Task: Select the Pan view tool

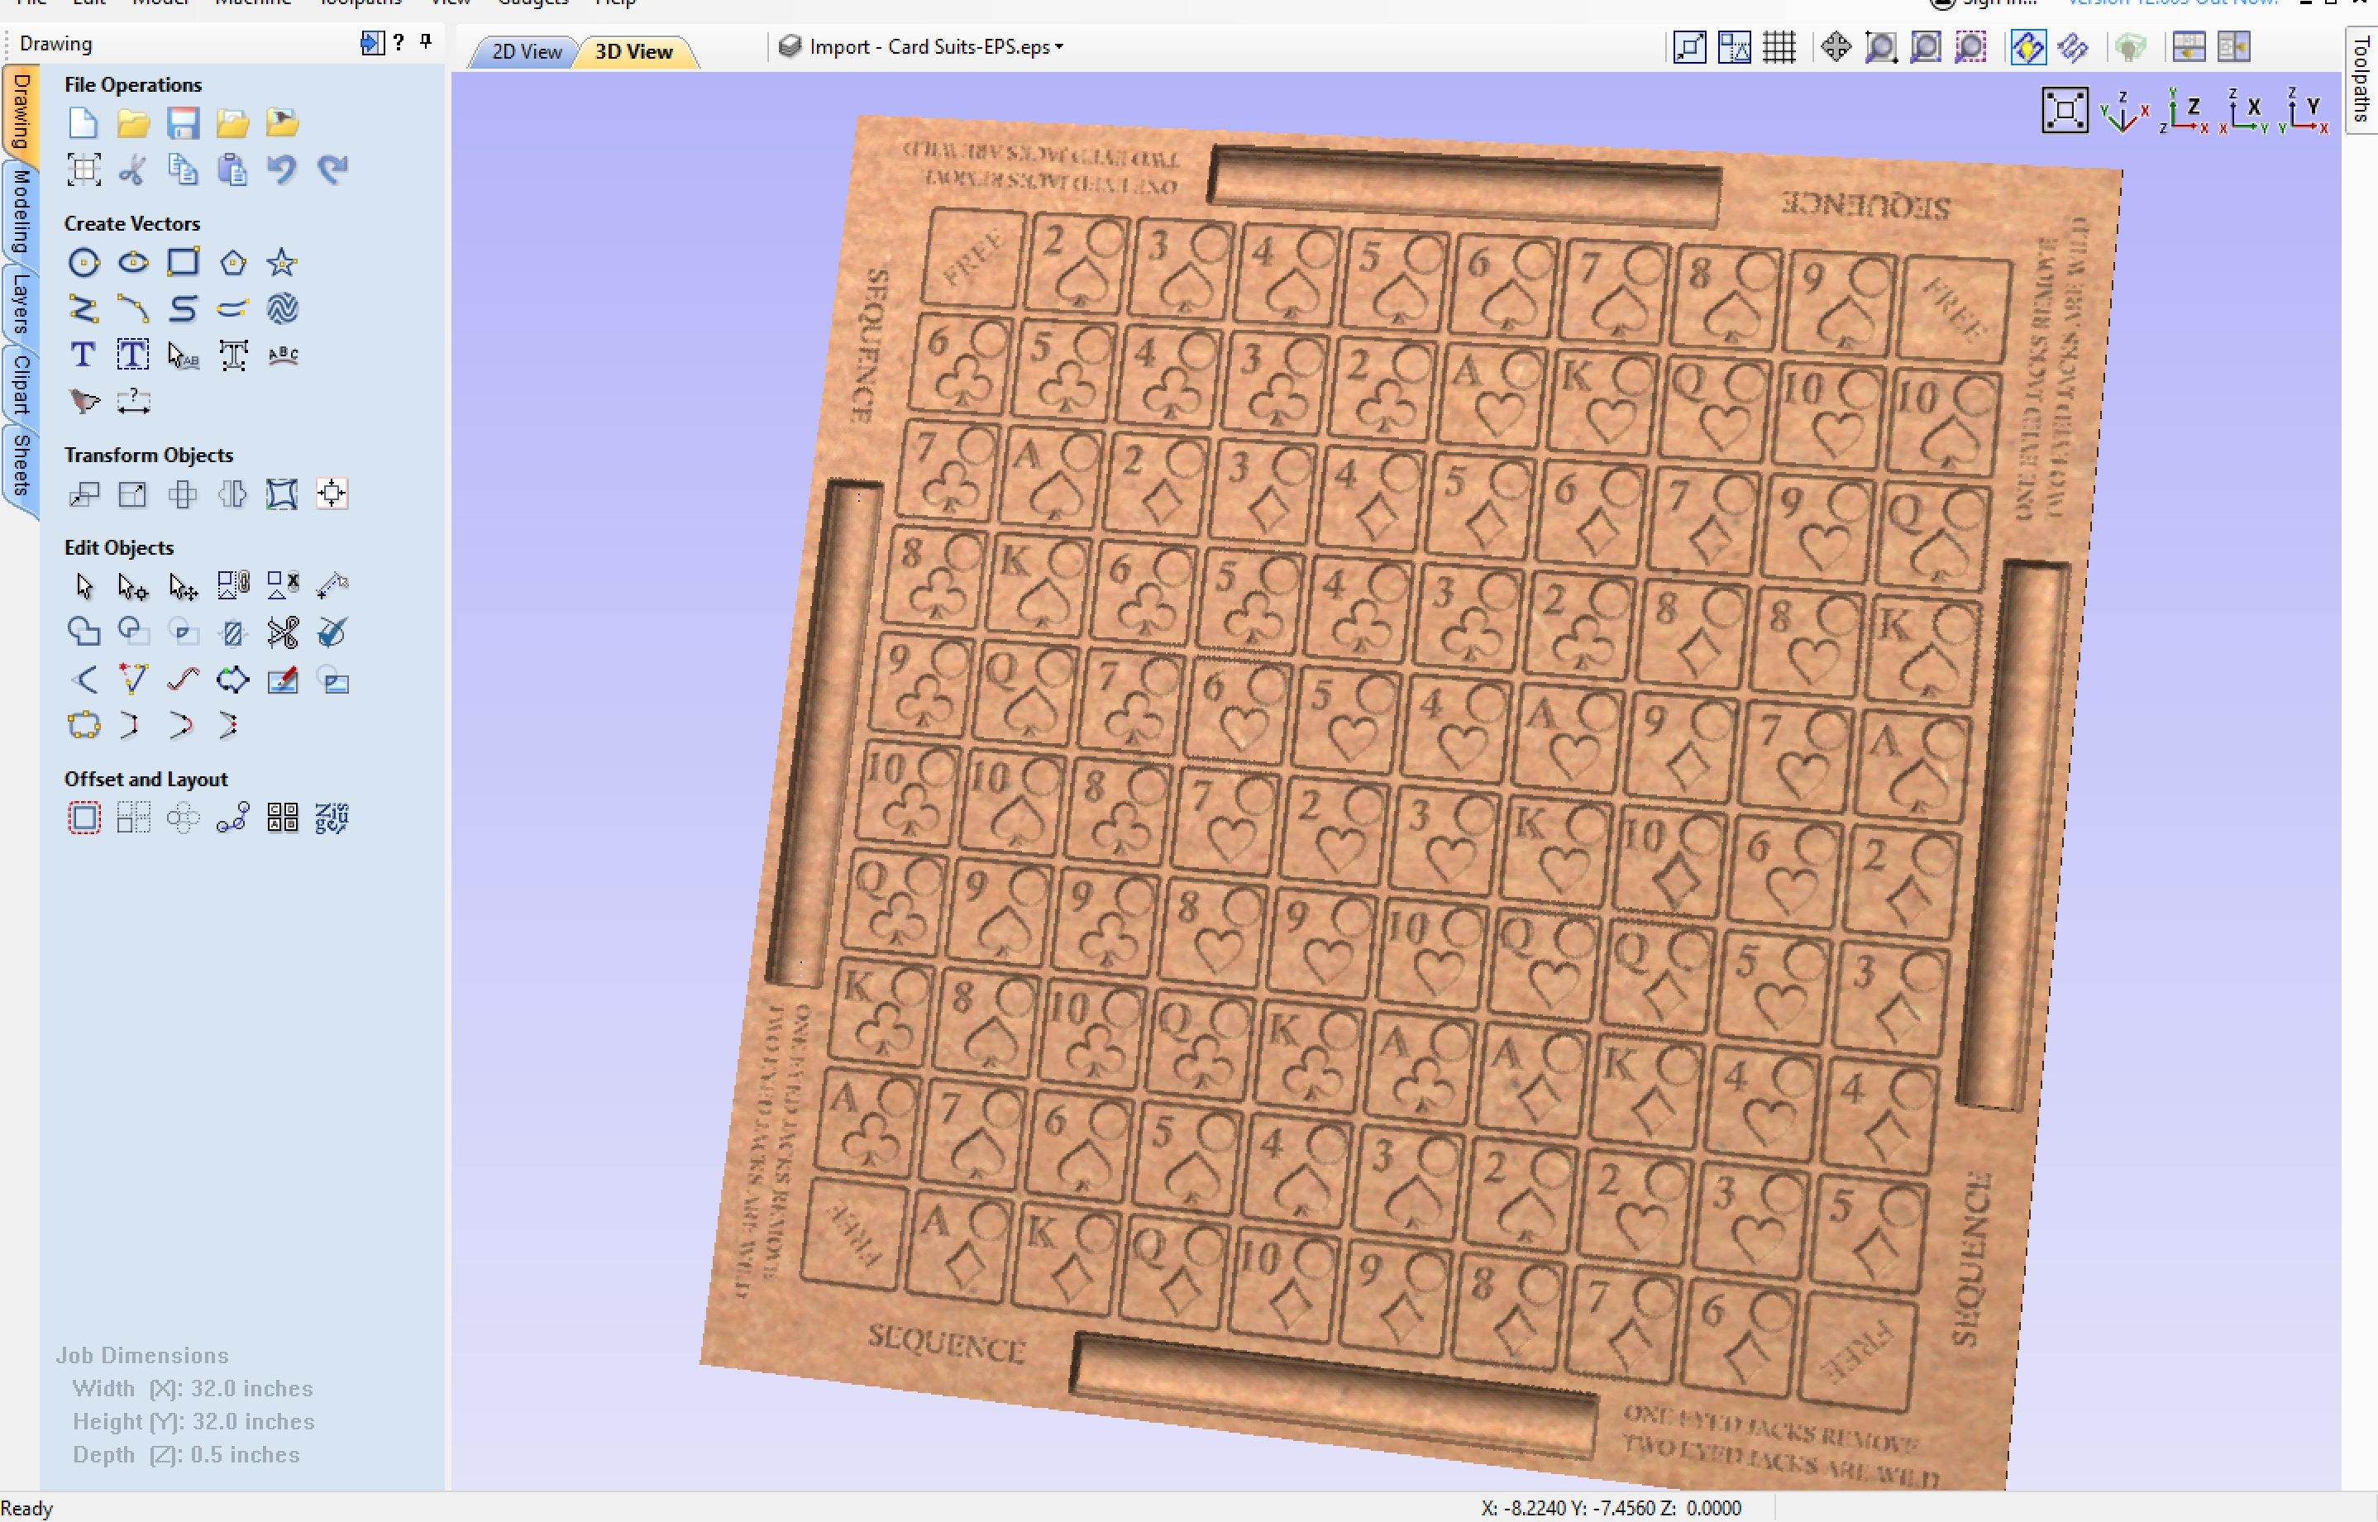Action: tap(1836, 46)
